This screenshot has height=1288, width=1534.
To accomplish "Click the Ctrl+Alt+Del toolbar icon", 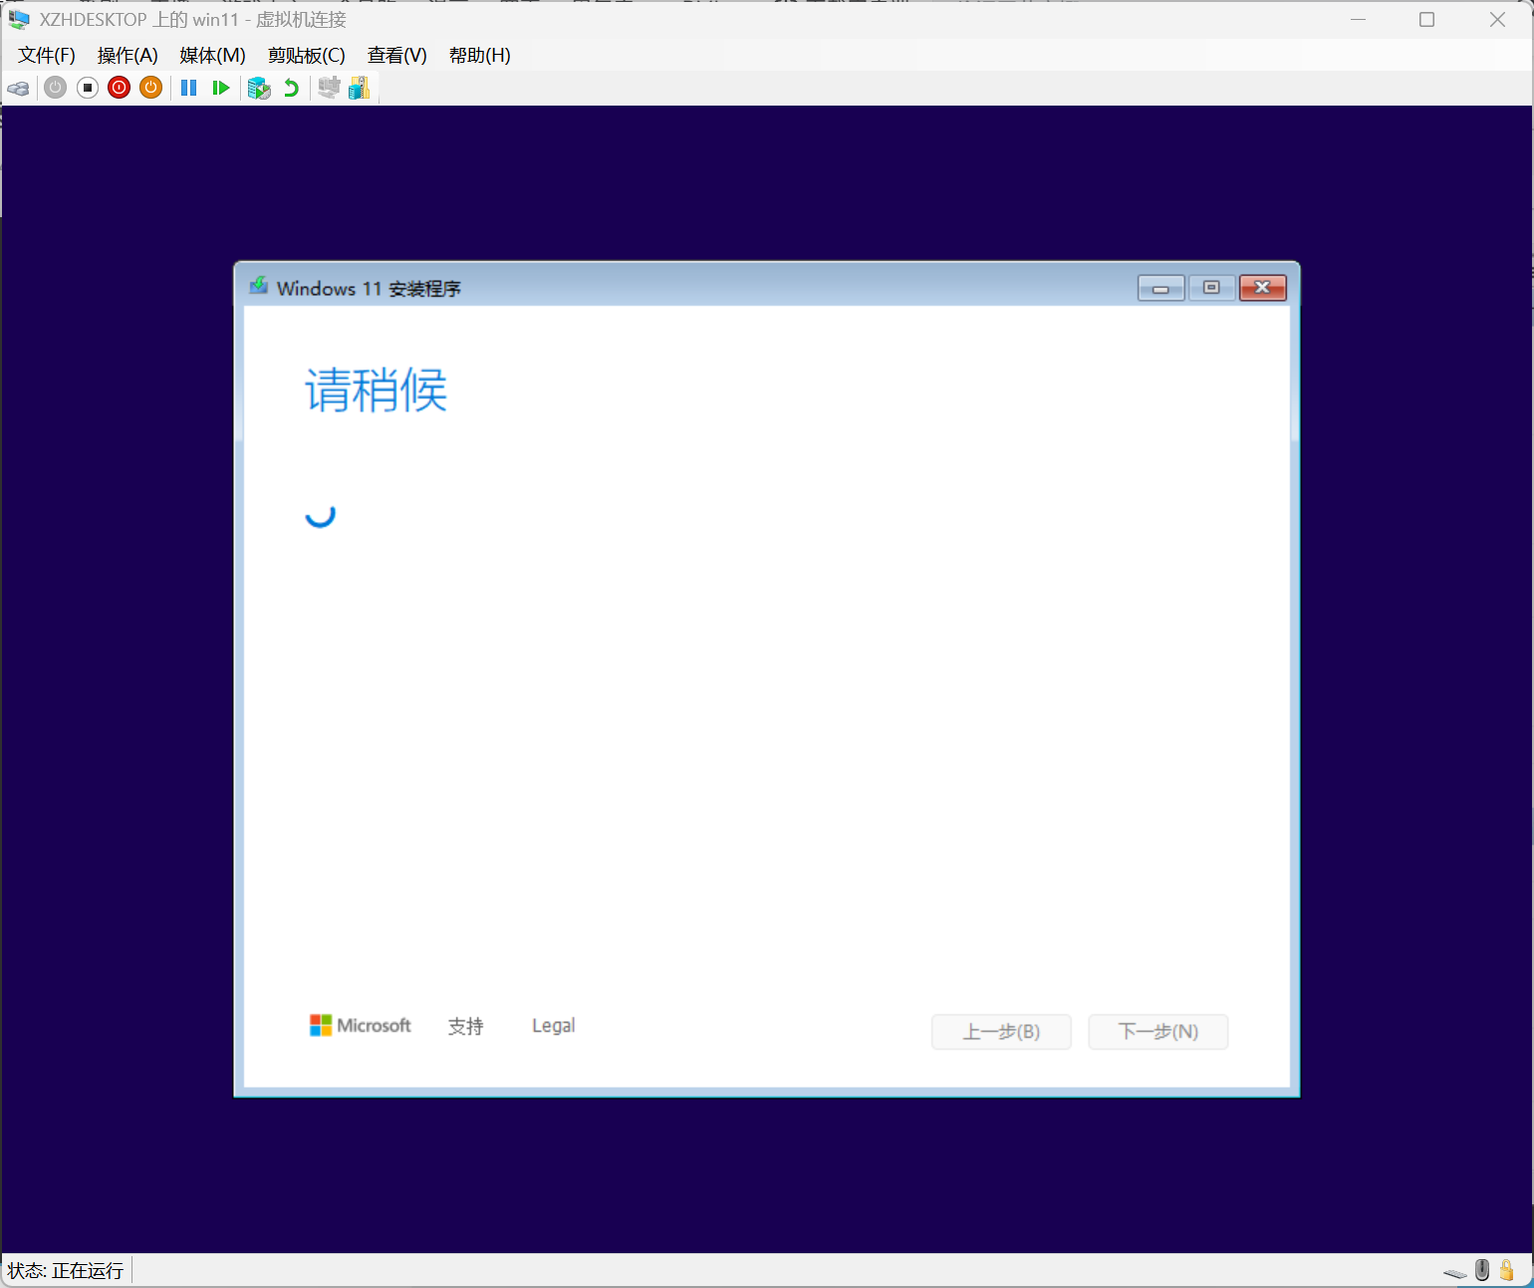I will (18, 89).
